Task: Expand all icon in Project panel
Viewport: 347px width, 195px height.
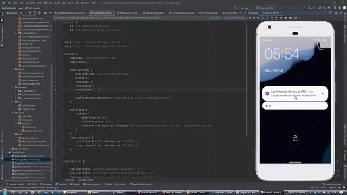Action: (x=35, y=13)
